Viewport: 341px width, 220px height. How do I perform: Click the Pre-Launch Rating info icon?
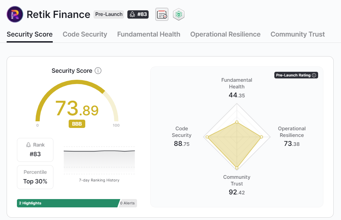click(x=314, y=75)
